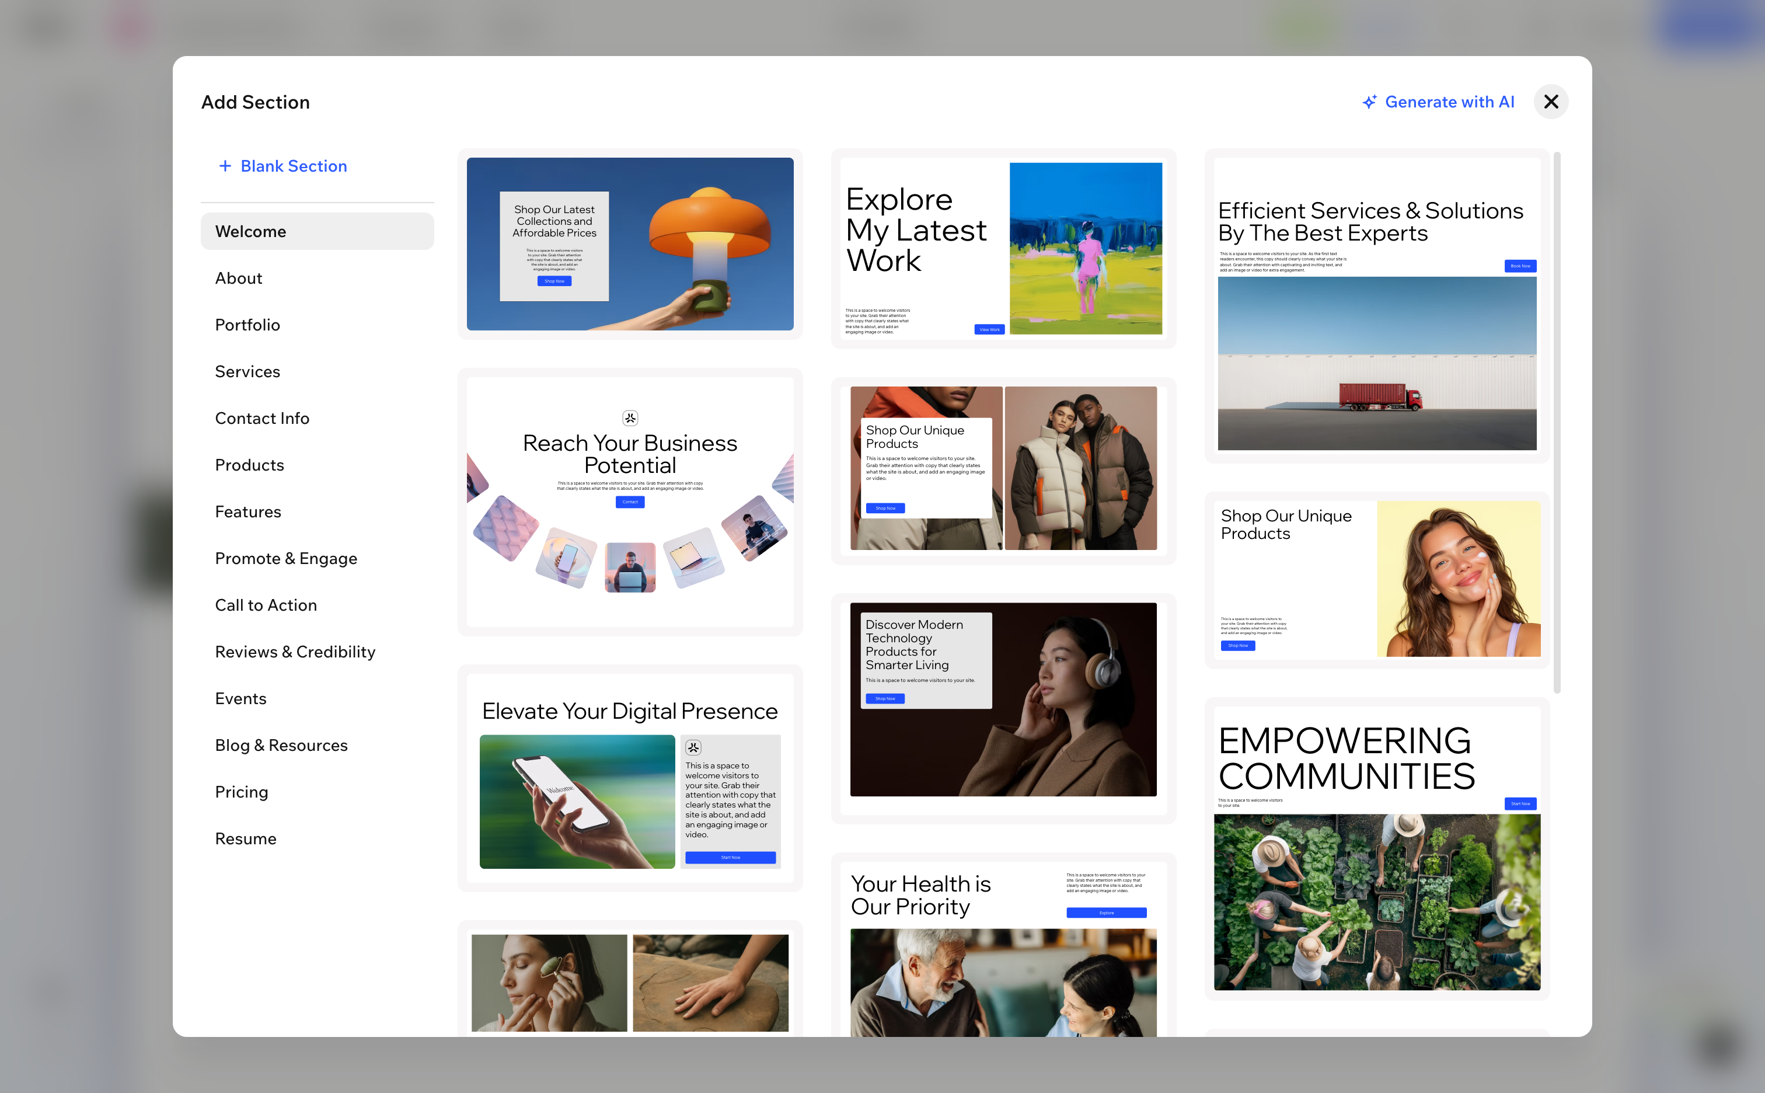Open the Features category
The width and height of the screenshot is (1765, 1093).
(317, 512)
